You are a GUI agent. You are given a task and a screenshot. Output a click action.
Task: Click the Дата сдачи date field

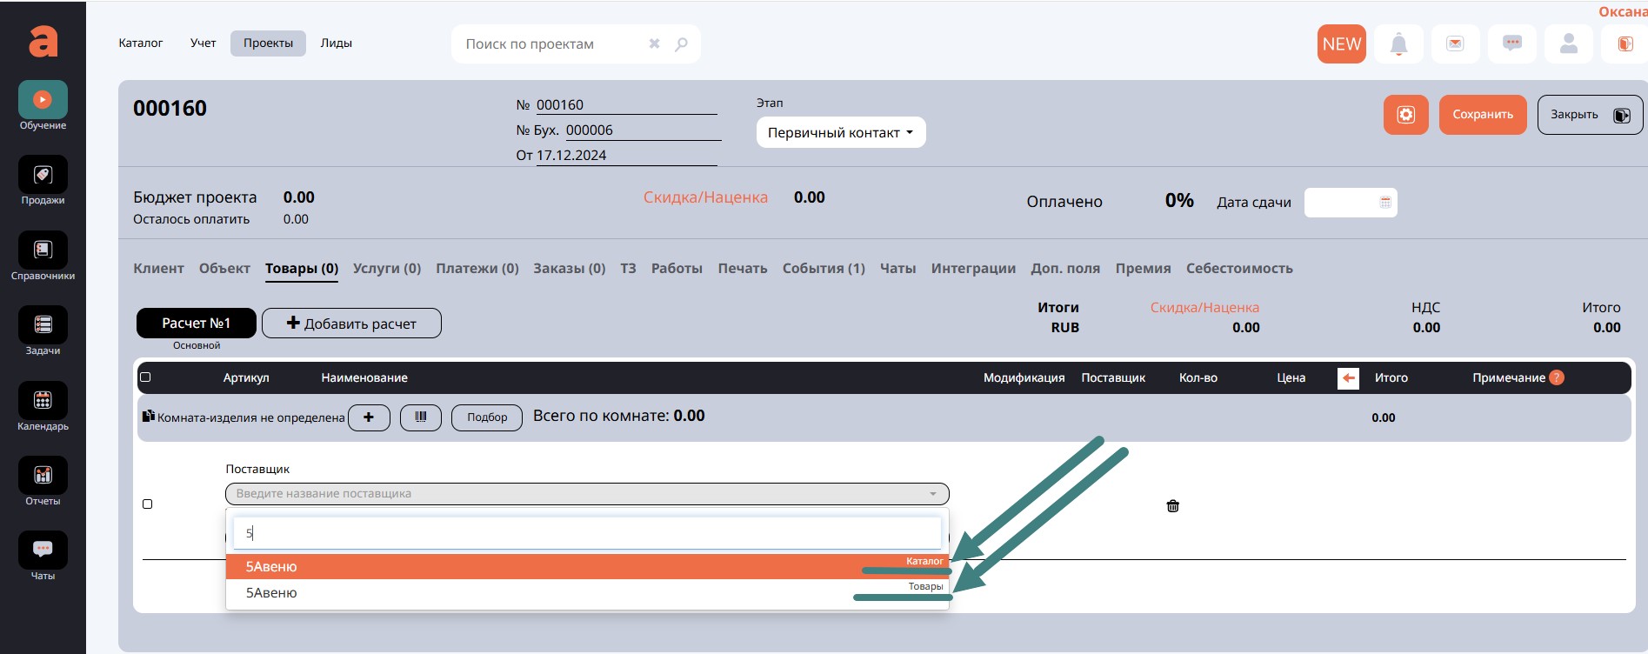[1349, 203]
